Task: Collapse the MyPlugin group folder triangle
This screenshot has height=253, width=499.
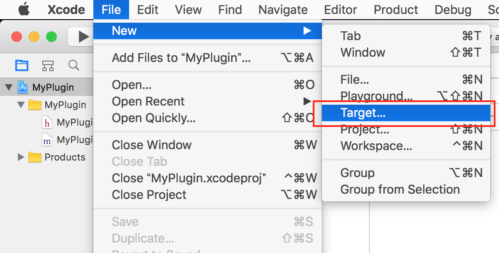Action: (21, 105)
